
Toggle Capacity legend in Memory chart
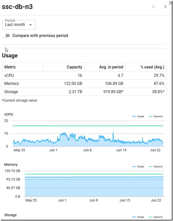[x=156, y=166]
